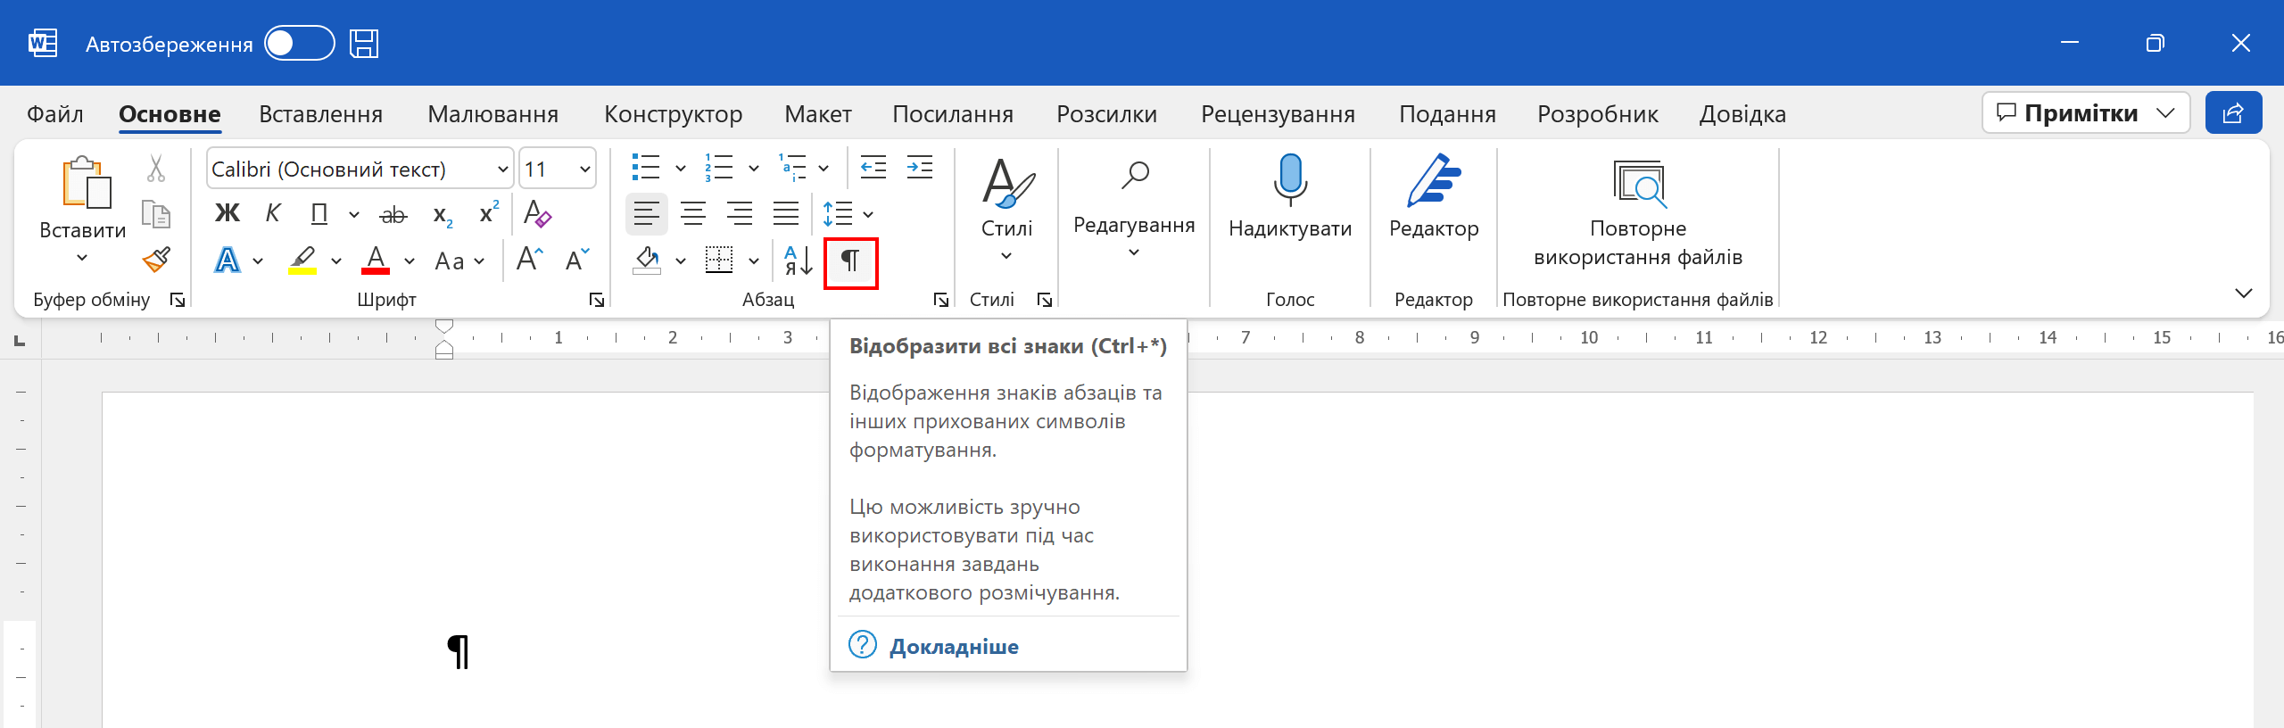Click the Save diskette icon in title bar

(364, 43)
